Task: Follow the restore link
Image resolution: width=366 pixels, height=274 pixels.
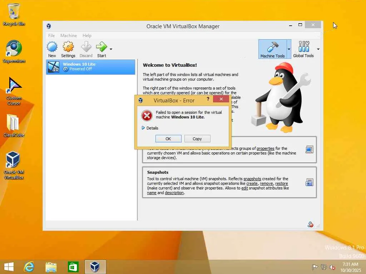Action: [282, 183]
